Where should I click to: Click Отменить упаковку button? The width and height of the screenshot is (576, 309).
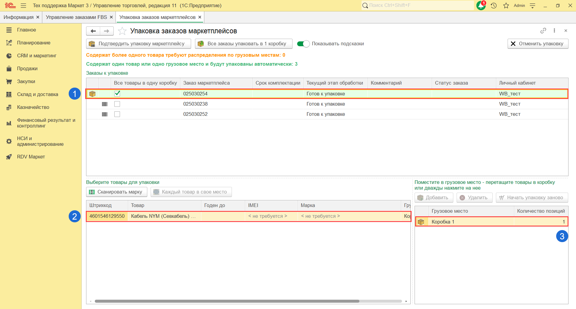pos(538,44)
